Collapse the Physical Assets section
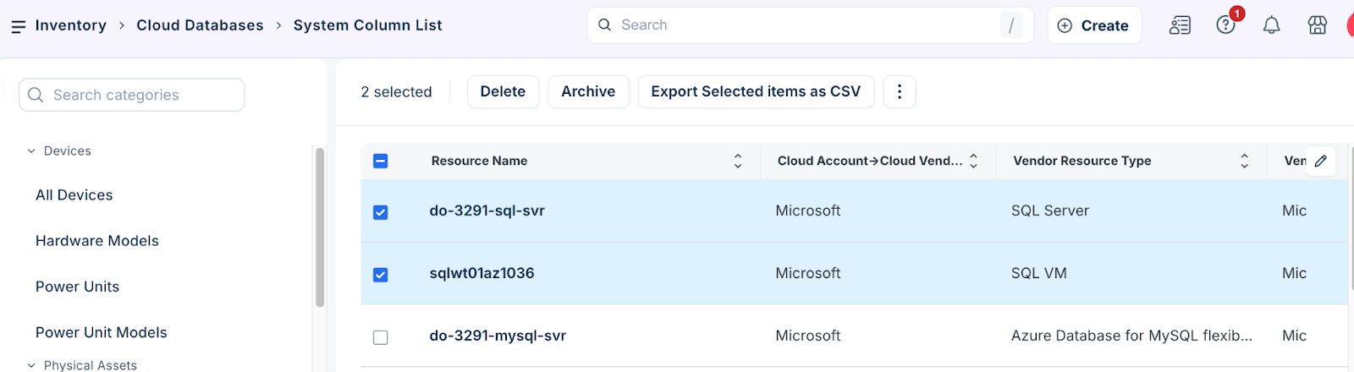This screenshot has width=1354, height=372. pos(31,365)
